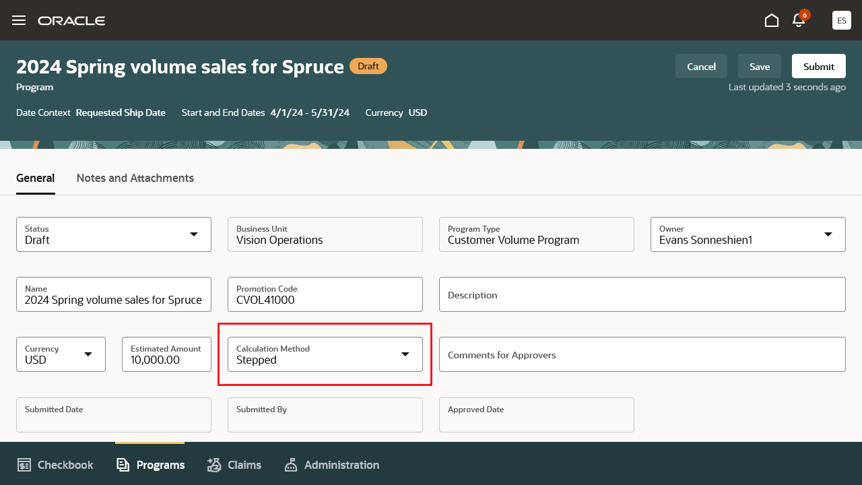Image resolution: width=862 pixels, height=485 pixels.
Task: Click the Oracle logo
Action: [71, 21]
